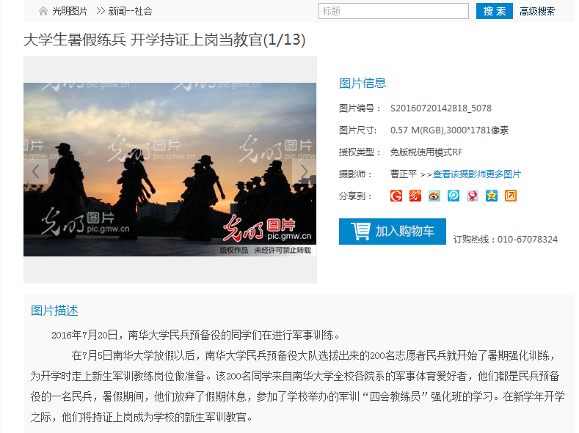Viewport: 579px width, 433px height.
Task: Click the 搜索 search button
Action: coord(495,11)
